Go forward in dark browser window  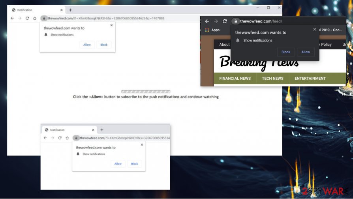(216, 21)
